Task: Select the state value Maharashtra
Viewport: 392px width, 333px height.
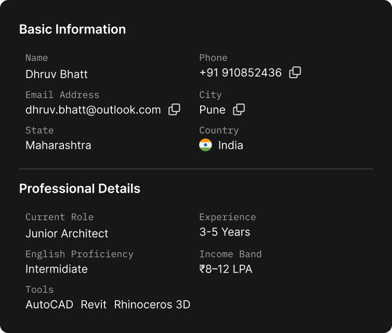Action: tap(58, 145)
